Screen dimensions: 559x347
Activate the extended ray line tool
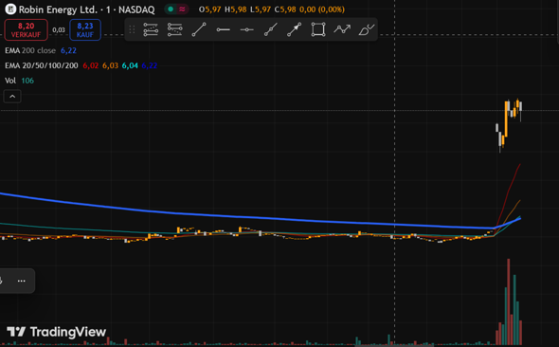pyautogui.click(x=271, y=29)
